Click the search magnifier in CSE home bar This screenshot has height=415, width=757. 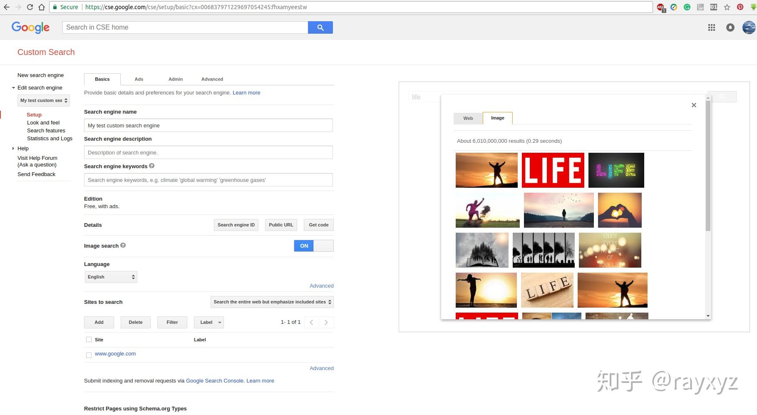(x=320, y=27)
